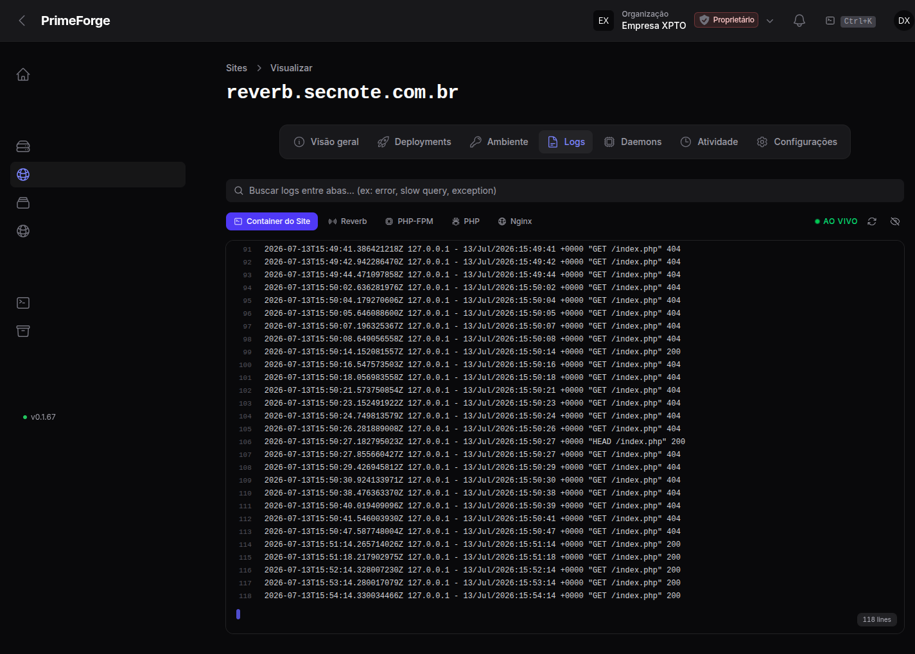Click log line 113 at 15:50:47
The height and width of the screenshot is (654, 915).
pyautogui.click(x=565, y=531)
